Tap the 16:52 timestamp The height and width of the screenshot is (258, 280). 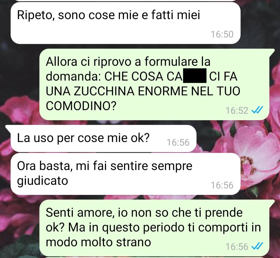pos(237,110)
